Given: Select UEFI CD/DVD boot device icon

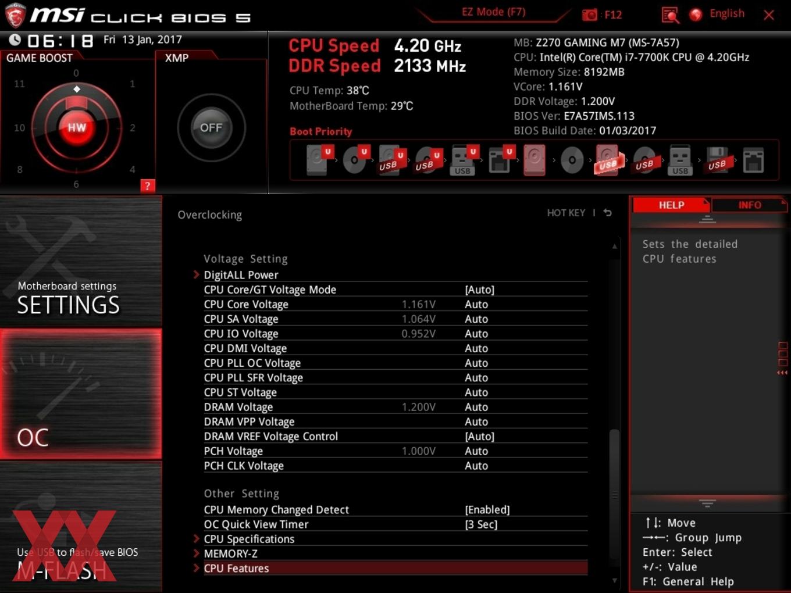Looking at the screenshot, I should pyautogui.click(x=355, y=160).
